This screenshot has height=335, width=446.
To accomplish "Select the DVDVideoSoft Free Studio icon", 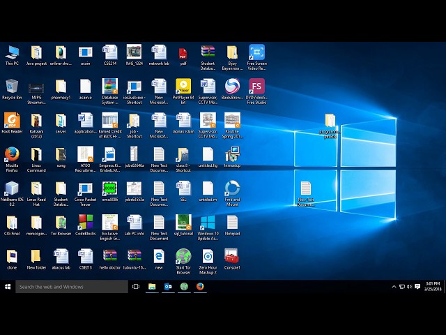I will click(256, 87).
